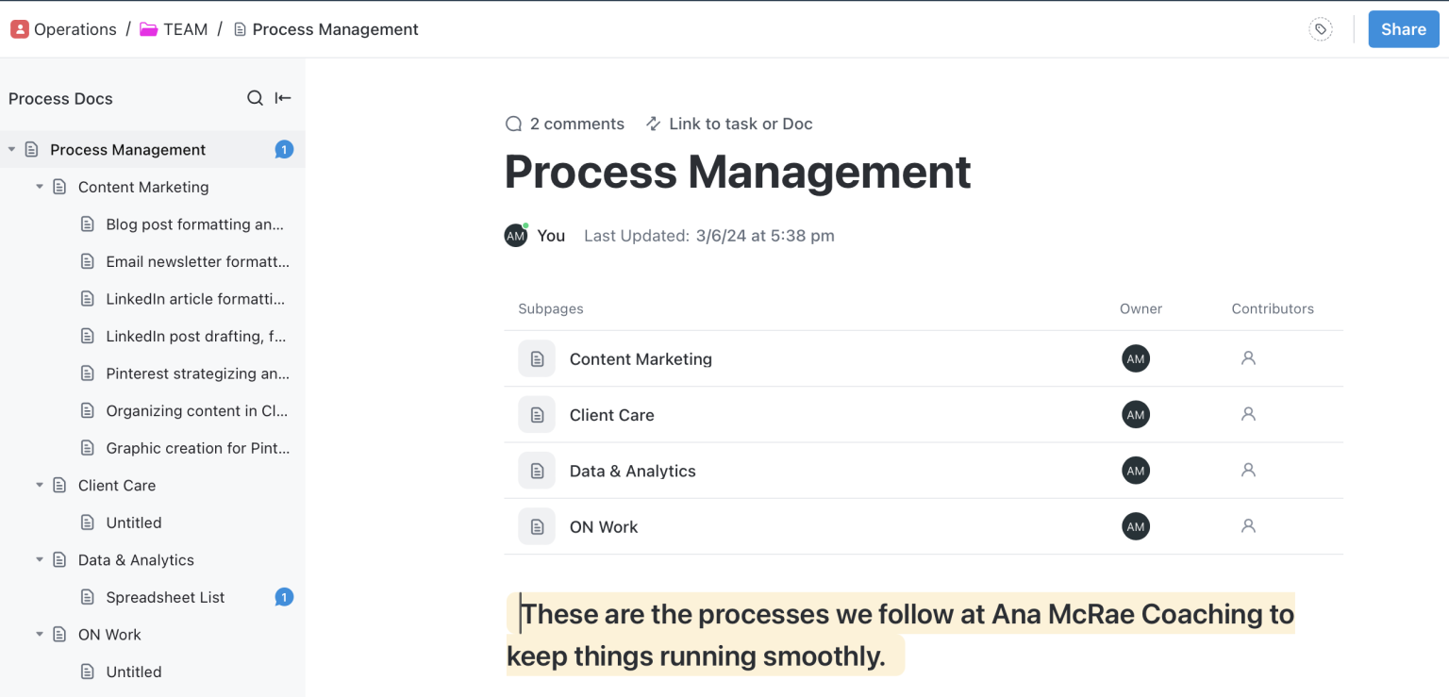
Task: Click the comment bubble icon before 2 comments
Action: (513, 124)
